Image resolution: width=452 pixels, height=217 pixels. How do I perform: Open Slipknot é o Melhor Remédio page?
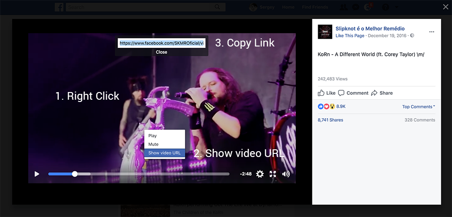point(370,28)
